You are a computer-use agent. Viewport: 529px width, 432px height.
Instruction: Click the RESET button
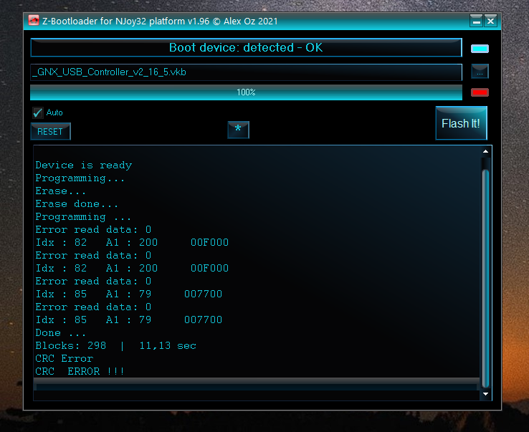click(50, 132)
